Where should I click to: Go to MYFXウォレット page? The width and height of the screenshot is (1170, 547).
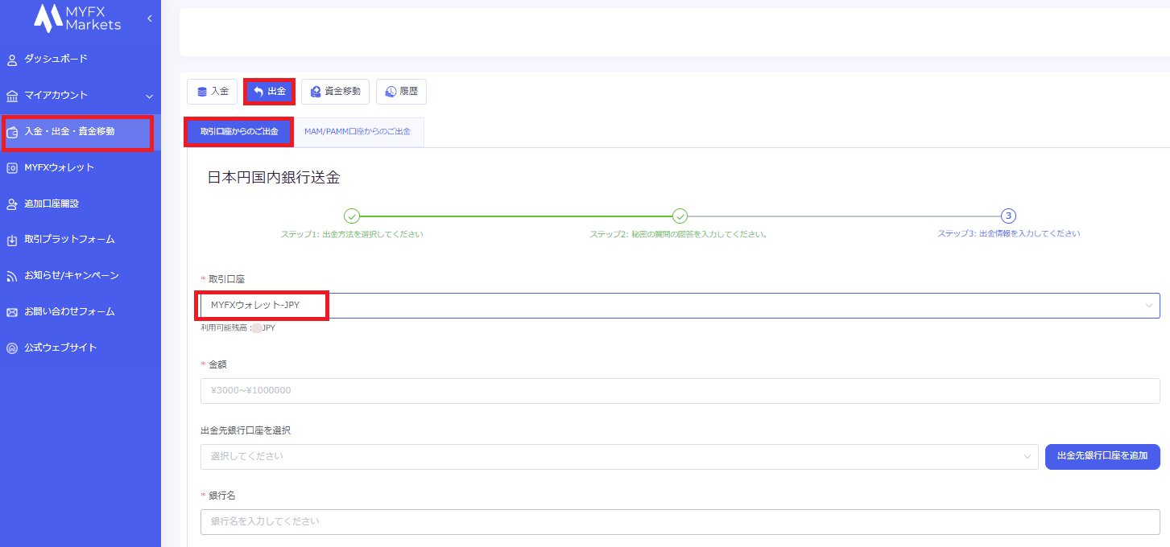pyautogui.click(x=81, y=167)
